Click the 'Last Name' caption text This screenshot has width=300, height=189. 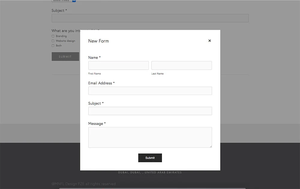click(x=157, y=74)
